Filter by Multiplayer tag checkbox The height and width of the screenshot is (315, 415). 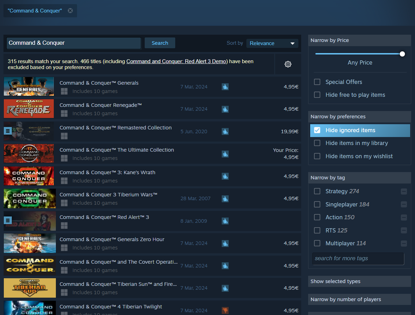317,243
